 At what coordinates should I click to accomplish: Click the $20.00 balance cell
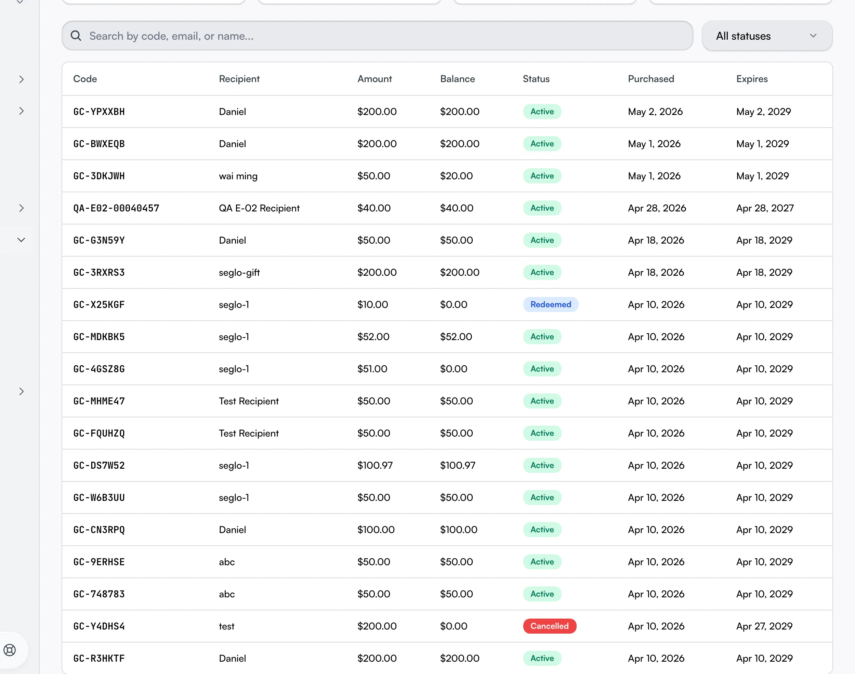tap(456, 176)
